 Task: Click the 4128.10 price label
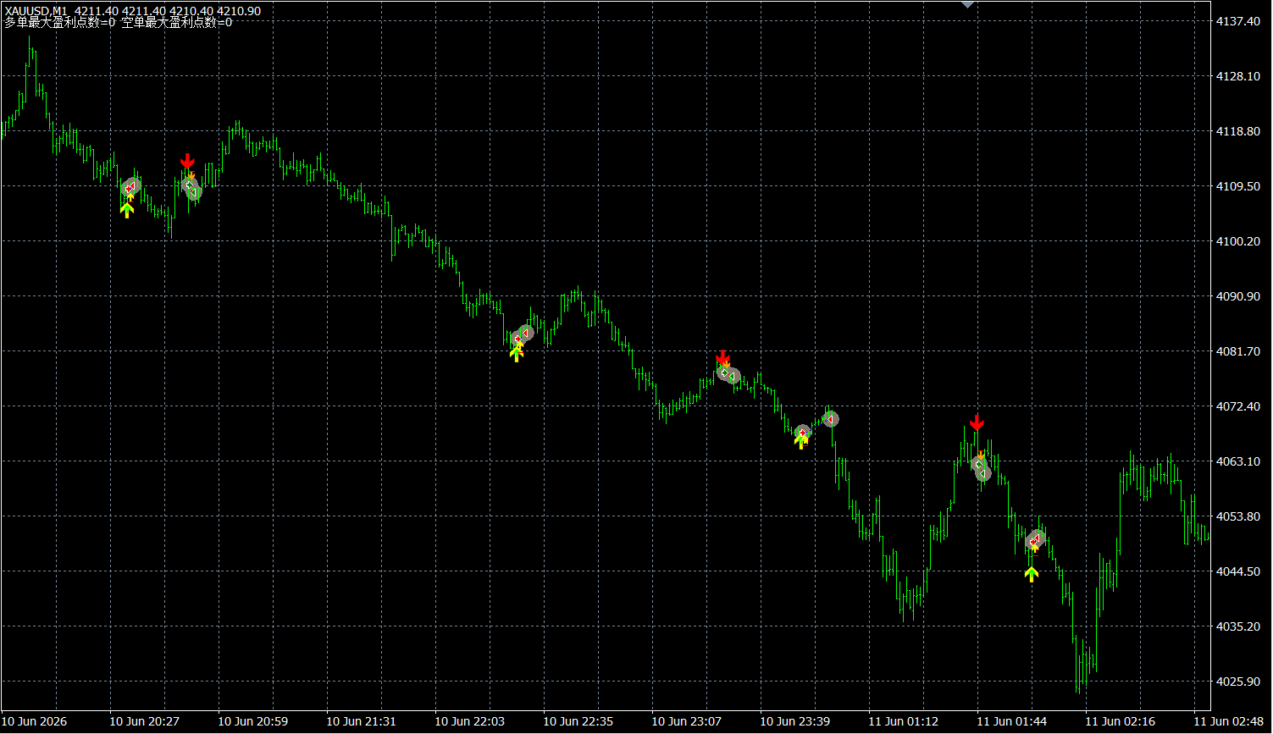(1237, 76)
